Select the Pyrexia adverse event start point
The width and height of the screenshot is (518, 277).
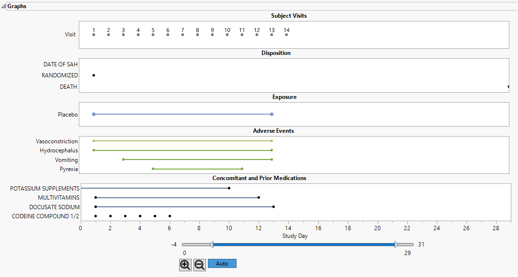pos(153,169)
